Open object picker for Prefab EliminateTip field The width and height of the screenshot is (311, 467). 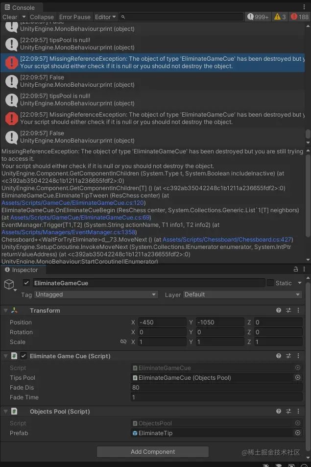298,433
